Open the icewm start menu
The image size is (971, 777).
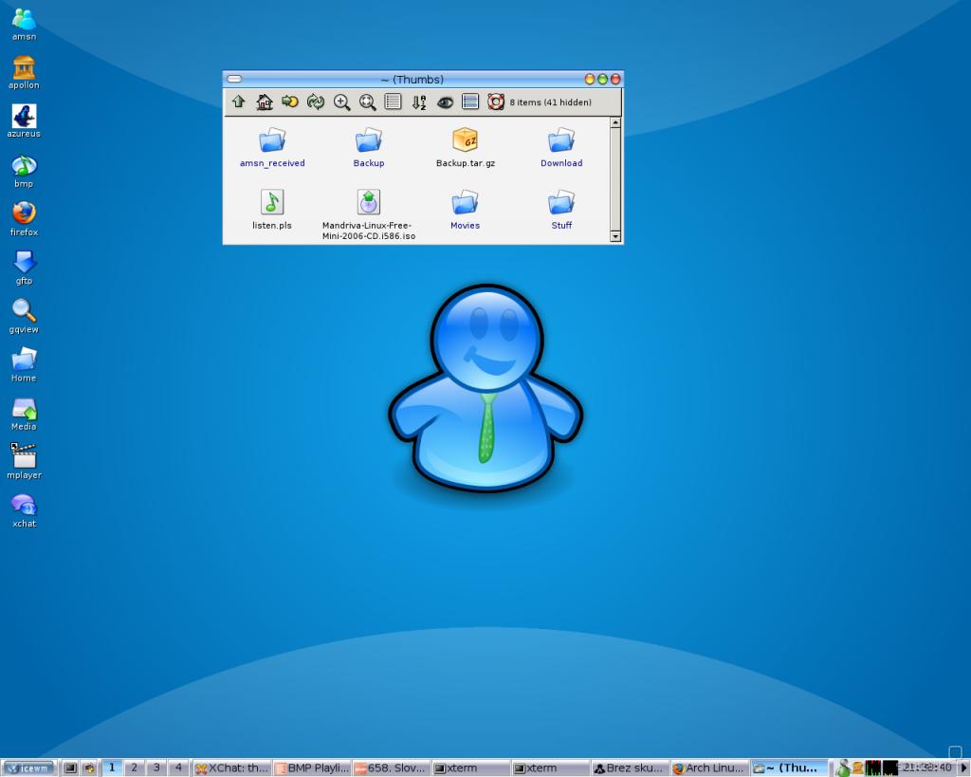29,768
